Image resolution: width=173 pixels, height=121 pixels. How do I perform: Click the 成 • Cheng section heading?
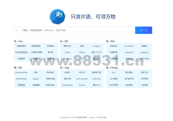[112, 68]
